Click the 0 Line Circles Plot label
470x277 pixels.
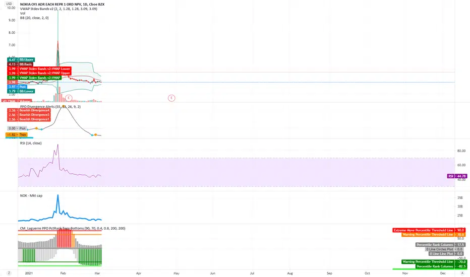click(x=445, y=249)
